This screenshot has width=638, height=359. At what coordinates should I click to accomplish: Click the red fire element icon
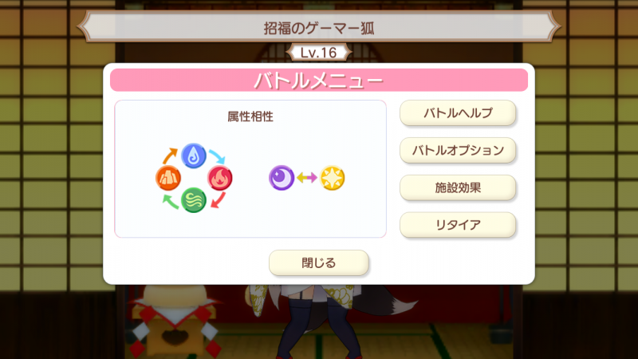(220, 178)
